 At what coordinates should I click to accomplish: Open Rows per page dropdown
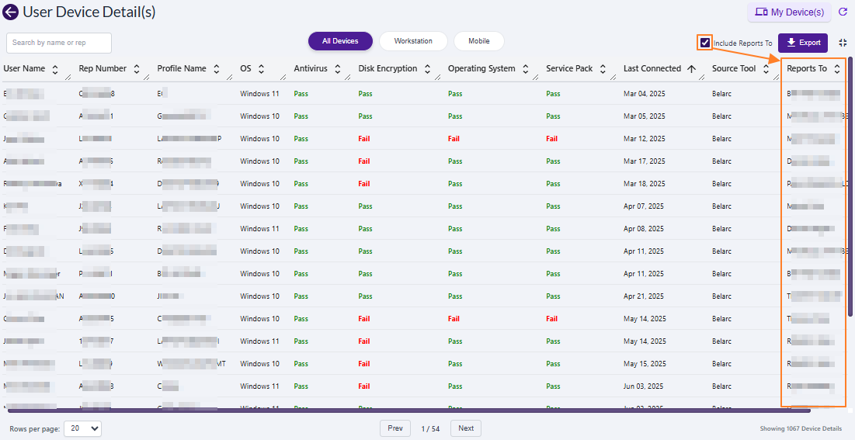click(82, 428)
